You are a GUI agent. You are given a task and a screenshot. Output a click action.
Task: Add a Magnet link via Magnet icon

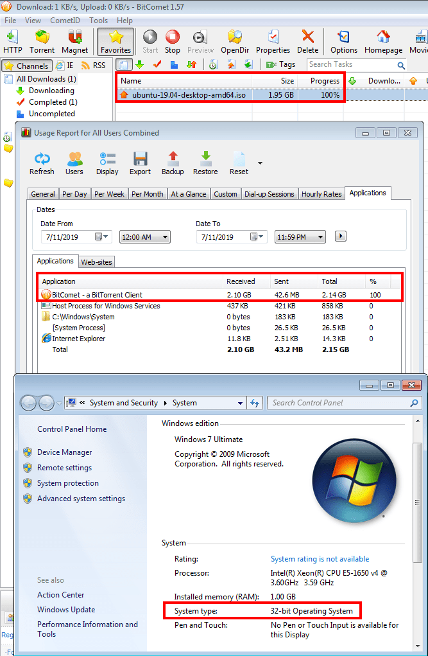(75, 41)
